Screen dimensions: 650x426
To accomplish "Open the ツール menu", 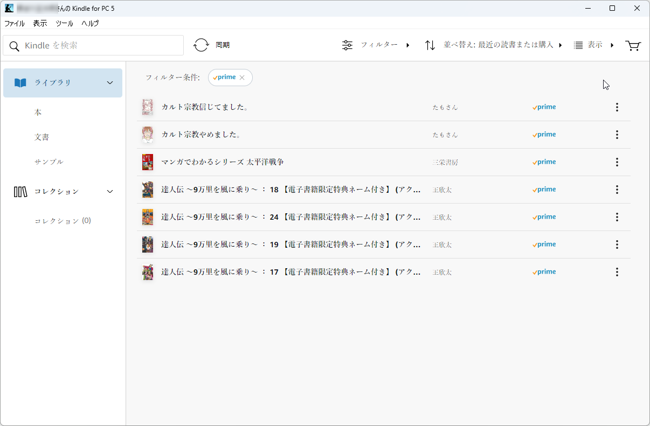I will pos(64,23).
